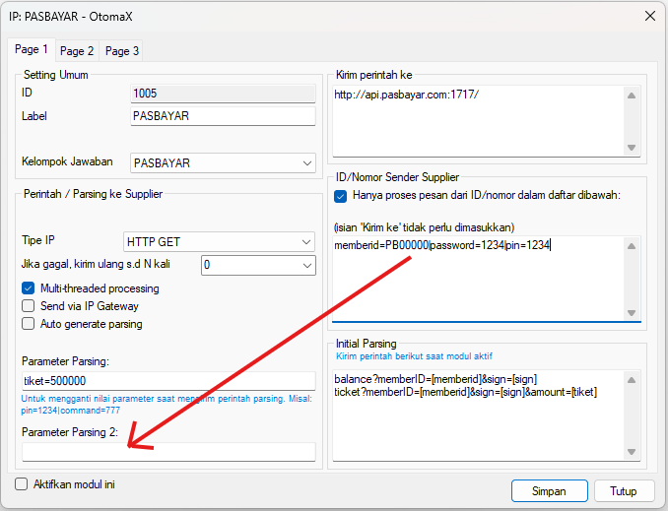Close the PASBAYAR OtomaX dialog
This screenshot has height=511, width=668.
[650, 16]
